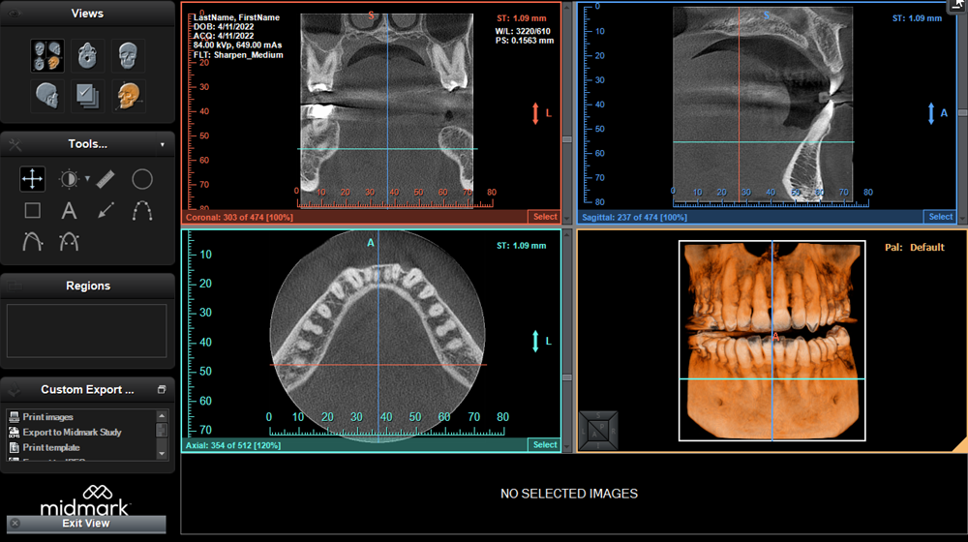Select the brightness/contrast tool

69,179
